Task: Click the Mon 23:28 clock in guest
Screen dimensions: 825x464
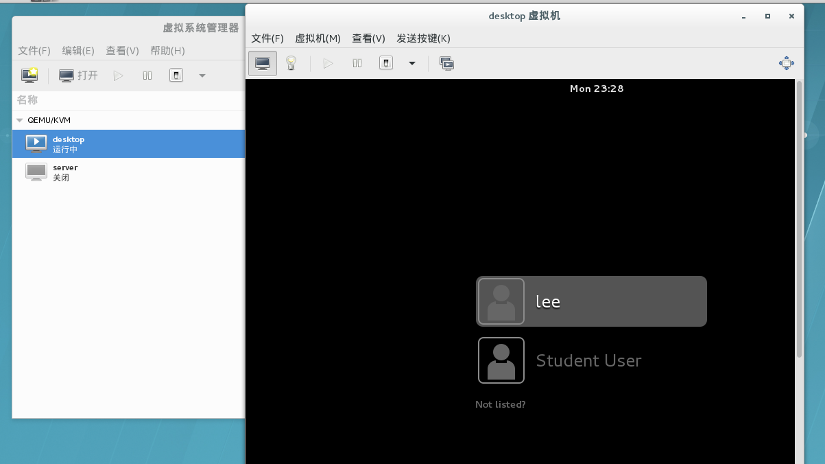Action: tap(597, 89)
